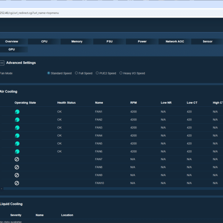Click FAN9 disabled state icon
This screenshot has height=223, width=223.
point(17,175)
